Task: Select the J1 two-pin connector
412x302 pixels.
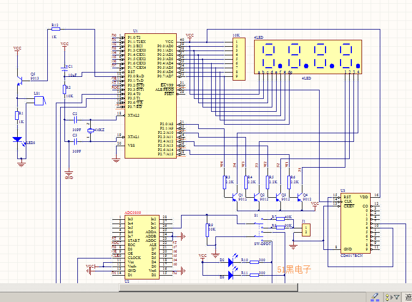Action: coord(306,230)
